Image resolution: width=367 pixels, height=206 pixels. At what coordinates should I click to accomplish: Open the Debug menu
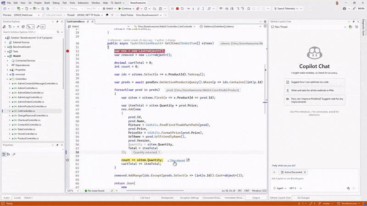click(56, 3)
